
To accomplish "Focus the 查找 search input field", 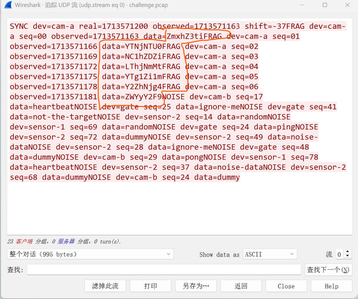I will pos(164,270).
